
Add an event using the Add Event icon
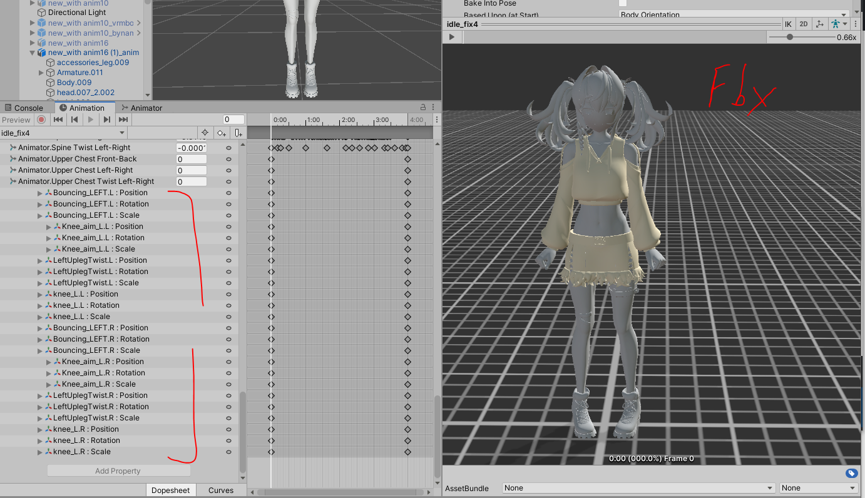click(x=237, y=133)
